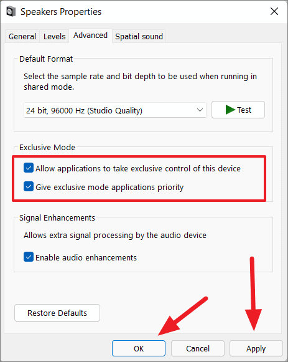Uncheck Give exclusive mode applications priority

pyautogui.click(x=29, y=186)
